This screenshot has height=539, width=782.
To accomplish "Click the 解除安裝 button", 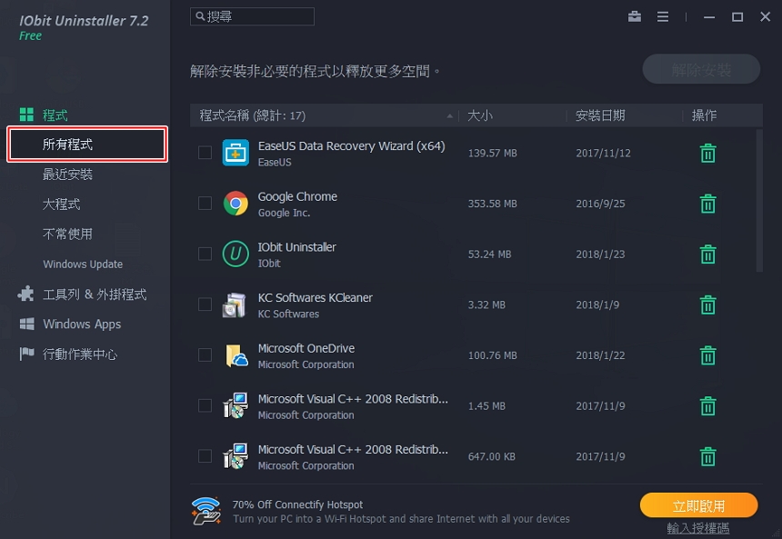I will pos(701,69).
